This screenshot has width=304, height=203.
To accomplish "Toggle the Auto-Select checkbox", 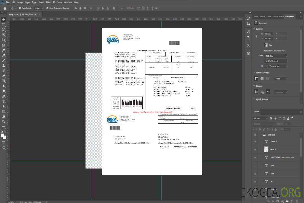I will point(20,8).
